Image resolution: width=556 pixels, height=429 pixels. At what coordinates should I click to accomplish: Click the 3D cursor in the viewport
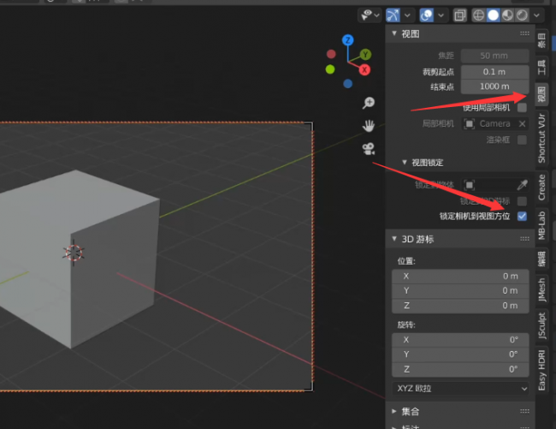click(74, 253)
